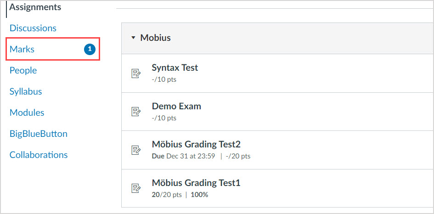Click the Demo Exam assignment icon
This screenshot has height=214, width=434.
point(136,112)
